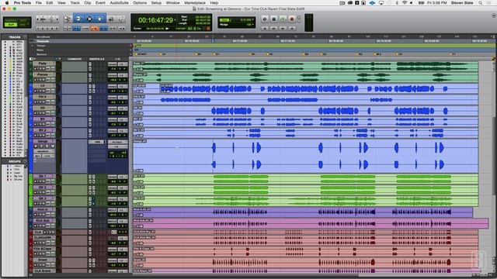Expand the Tempo ruler
Screen dimensions: 497x279
33,46
